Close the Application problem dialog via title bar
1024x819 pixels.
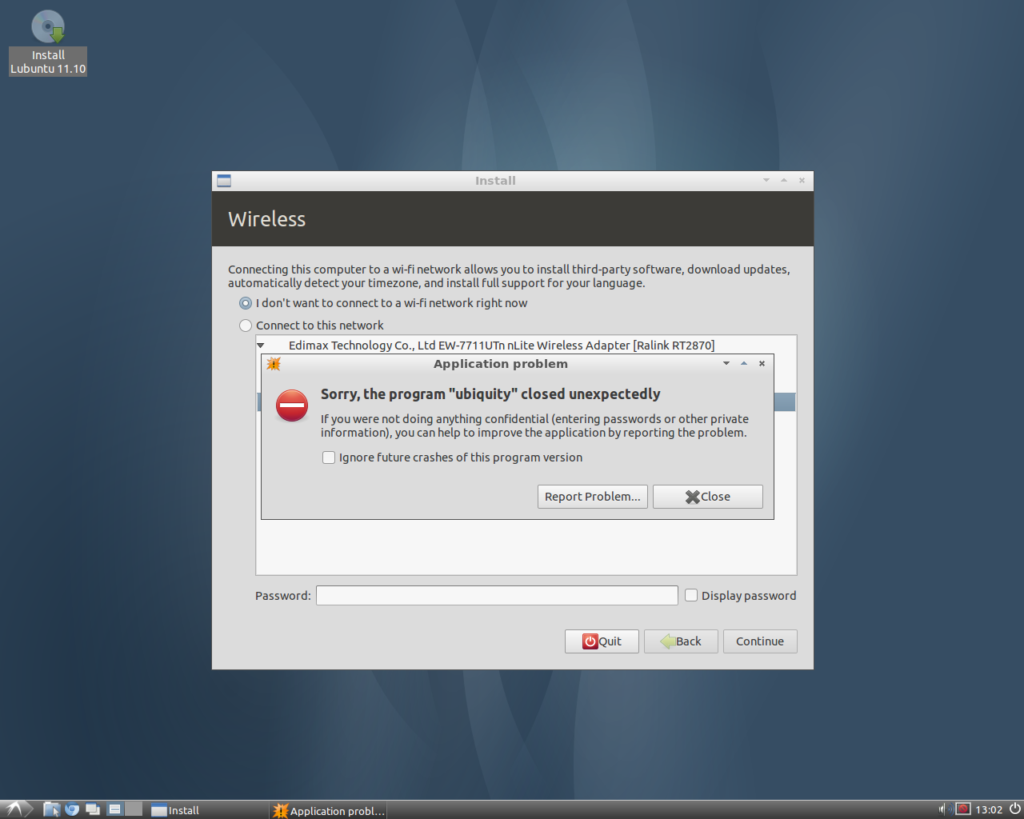(x=762, y=364)
